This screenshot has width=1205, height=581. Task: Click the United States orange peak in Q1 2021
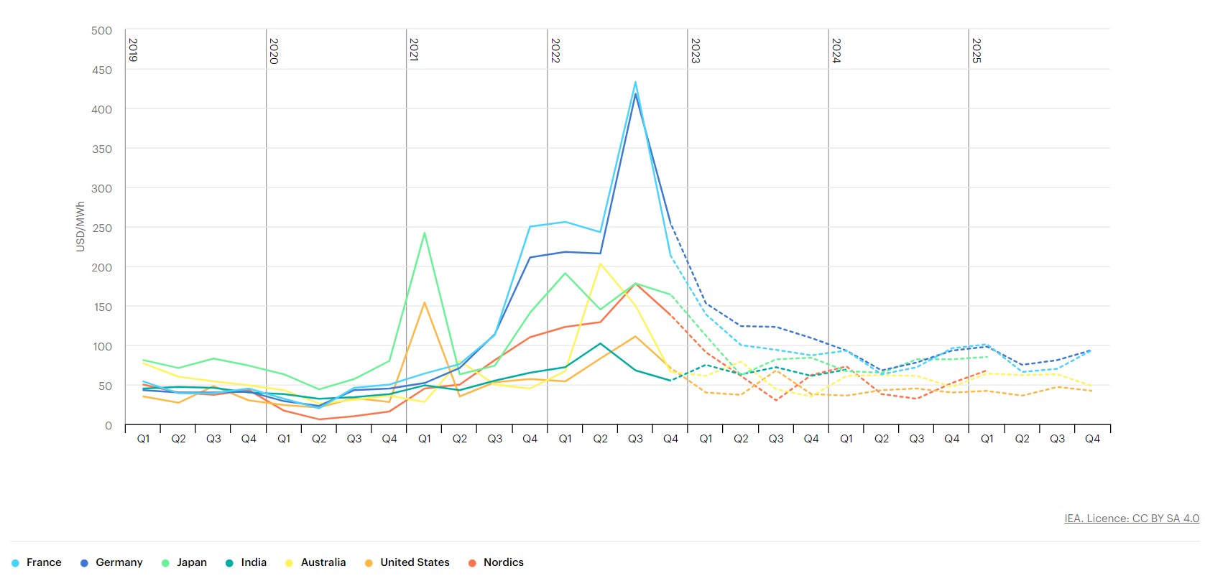[425, 302]
